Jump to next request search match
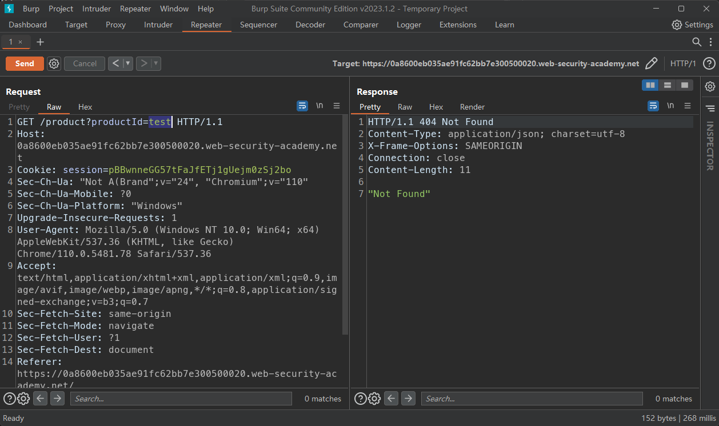 click(57, 399)
